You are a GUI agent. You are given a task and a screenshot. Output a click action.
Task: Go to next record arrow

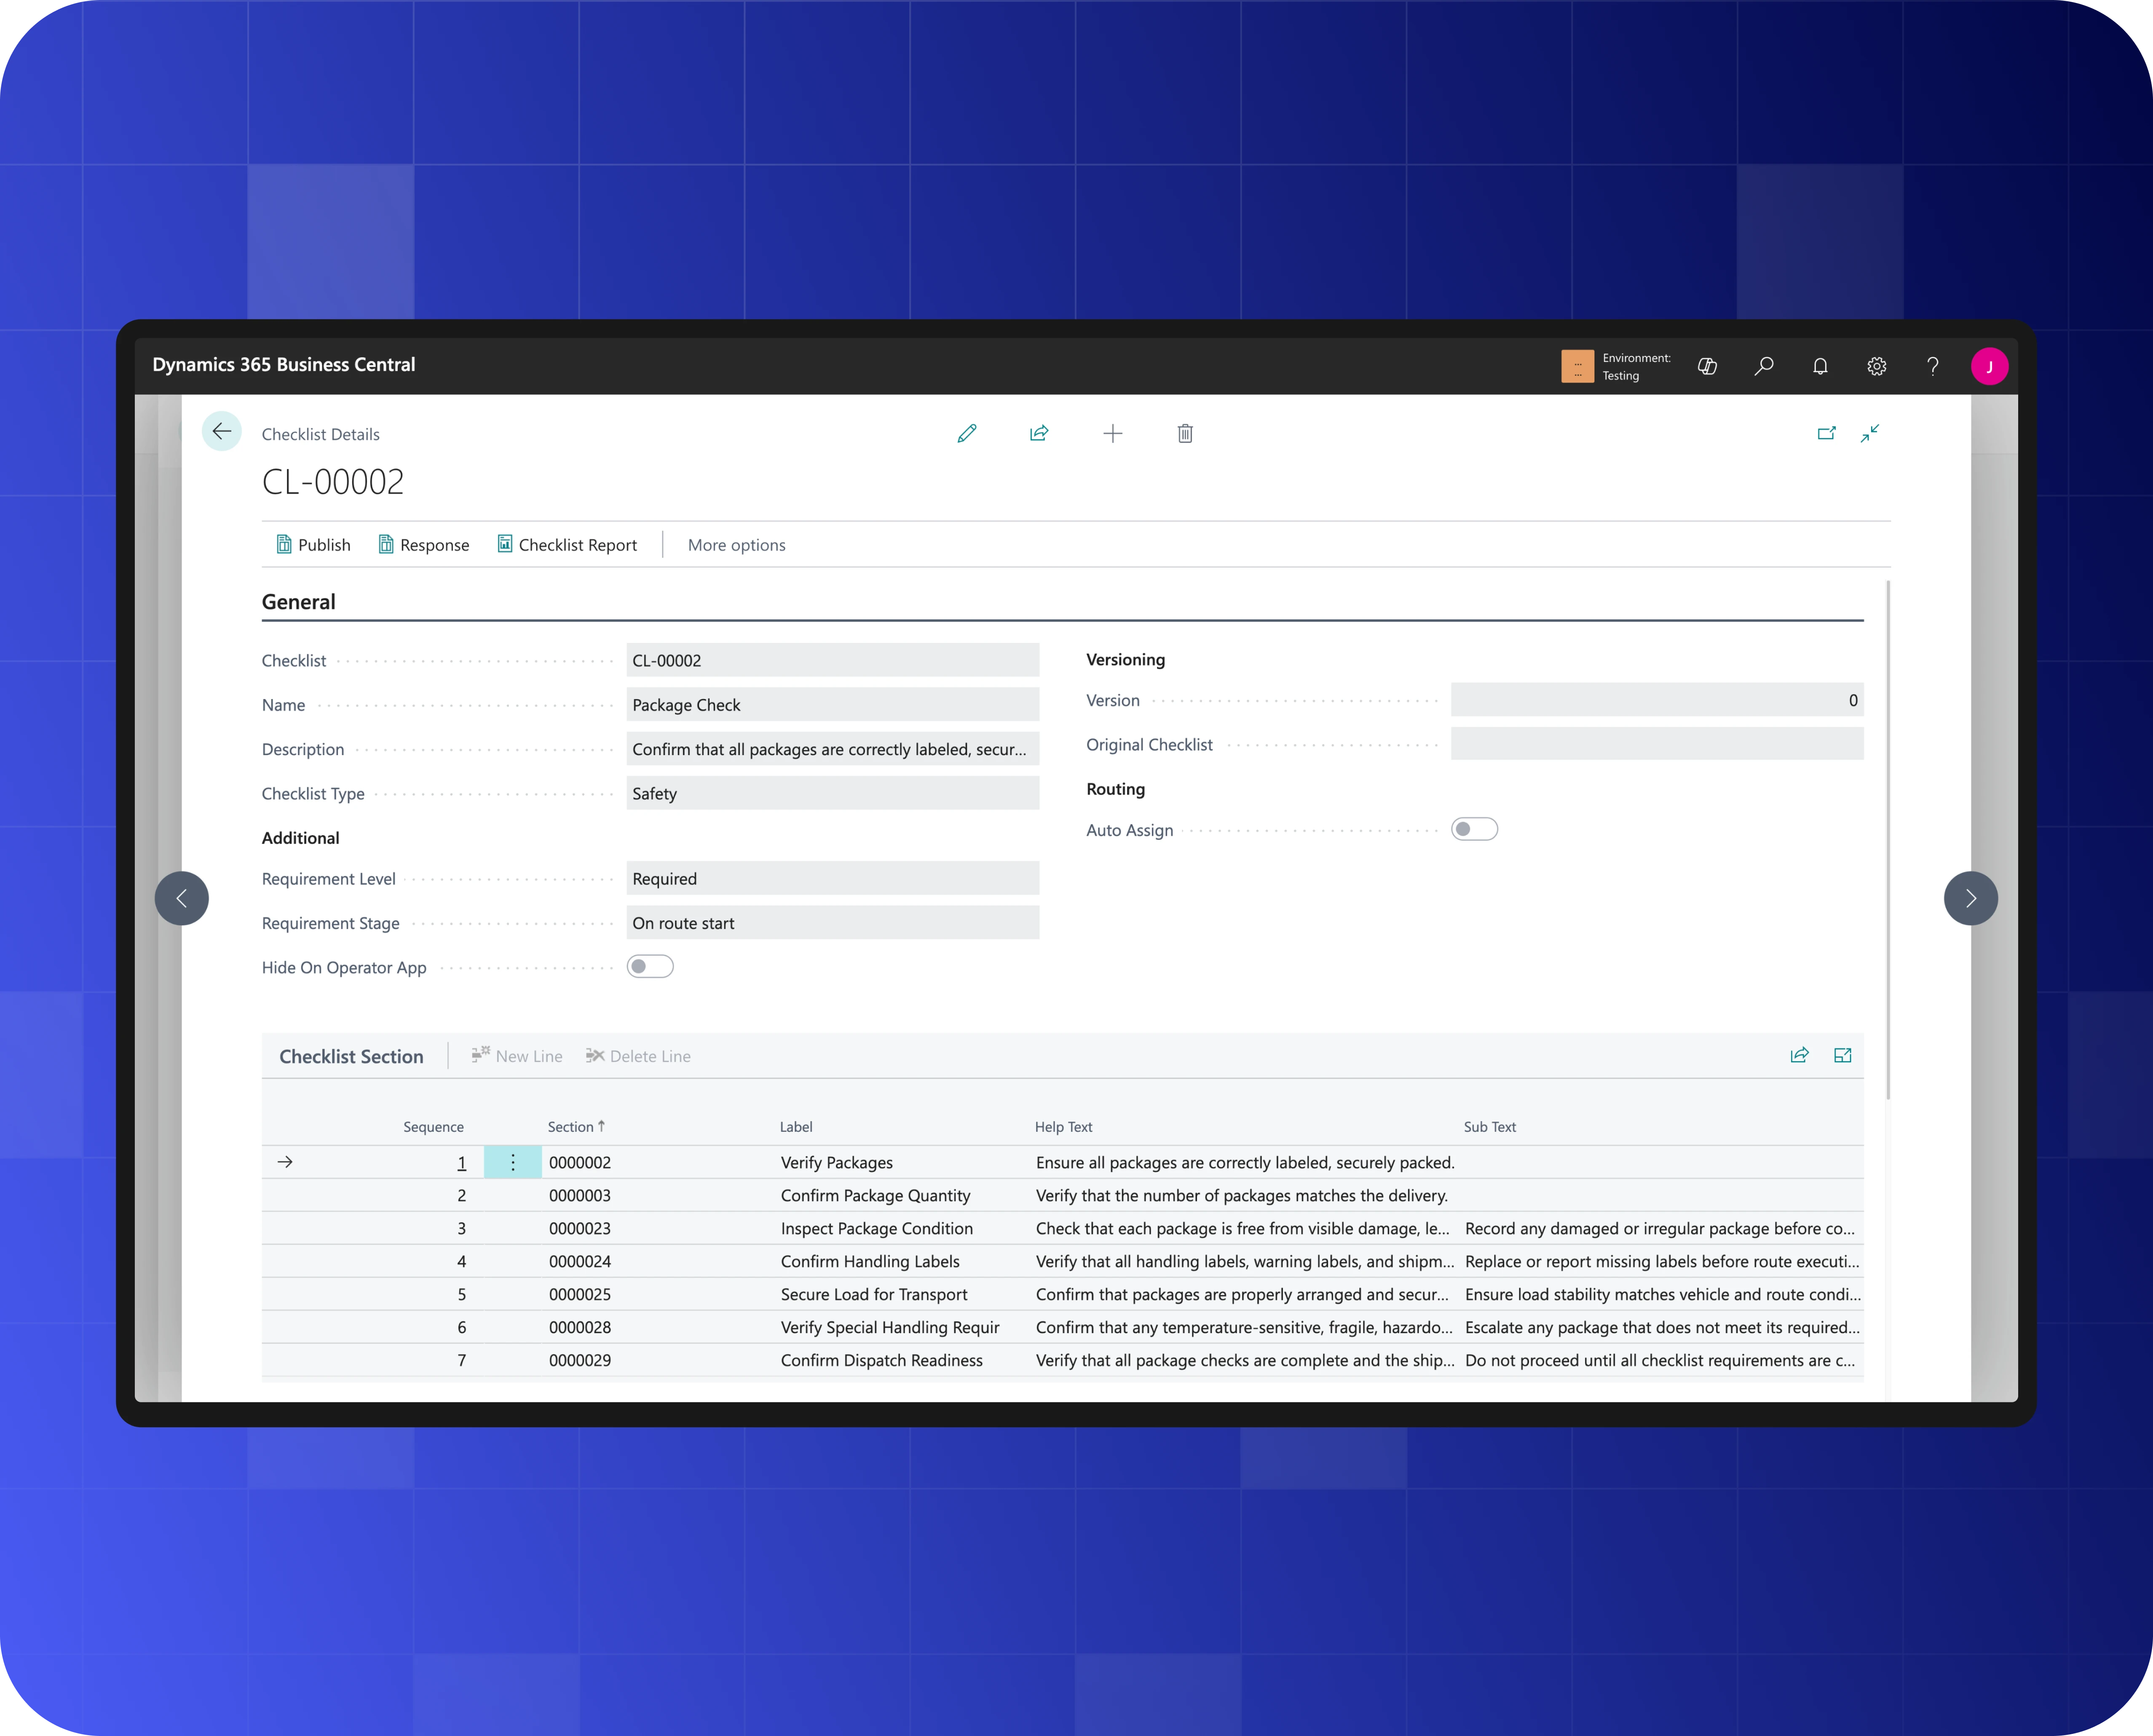pos(1970,898)
